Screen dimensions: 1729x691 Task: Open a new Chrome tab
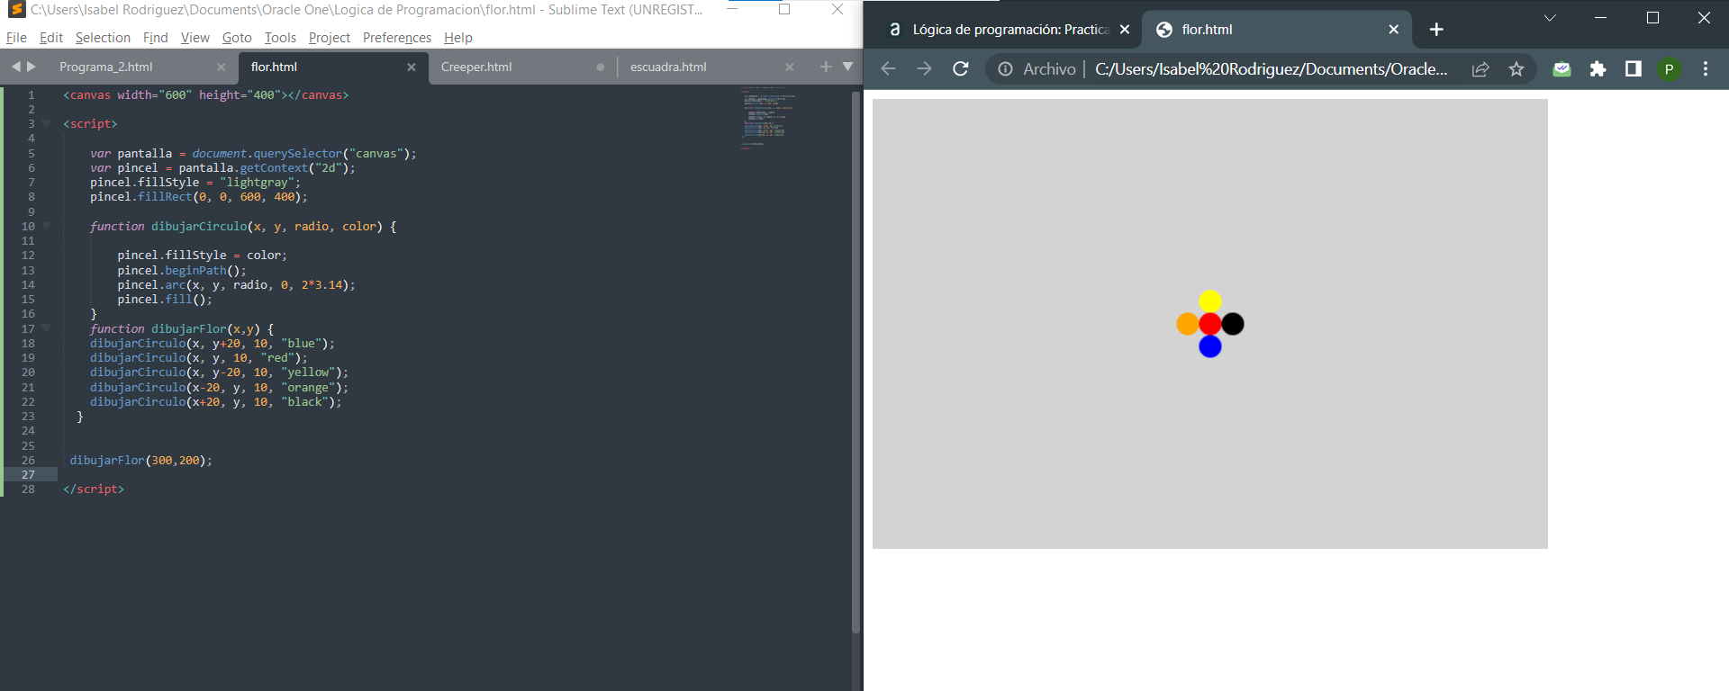[1436, 30]
